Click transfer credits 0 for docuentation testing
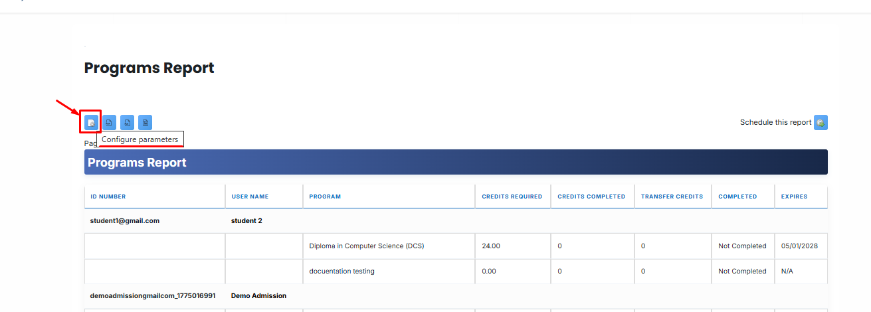The width and height of the screenshot is (871, 312). [643, 271]
